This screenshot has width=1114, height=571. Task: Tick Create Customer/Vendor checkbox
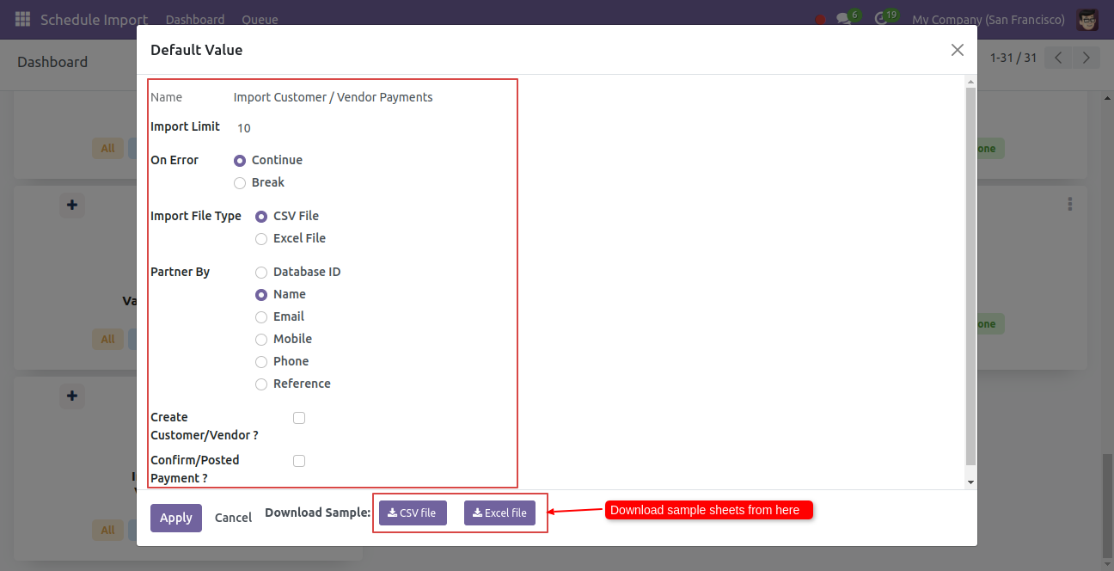(299, 418)
